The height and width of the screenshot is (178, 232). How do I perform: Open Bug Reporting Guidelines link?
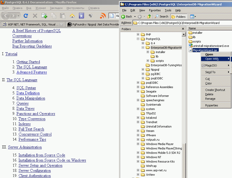pyautogui.click(x=32, y=46)
